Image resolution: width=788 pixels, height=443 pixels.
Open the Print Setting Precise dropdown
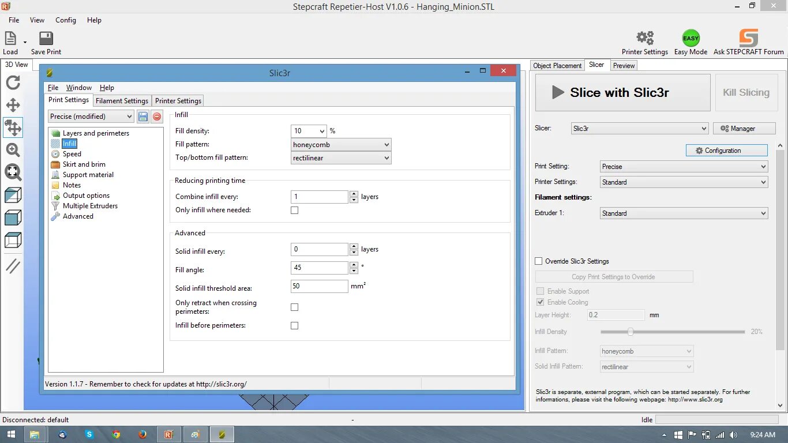[x=684, y=167]
